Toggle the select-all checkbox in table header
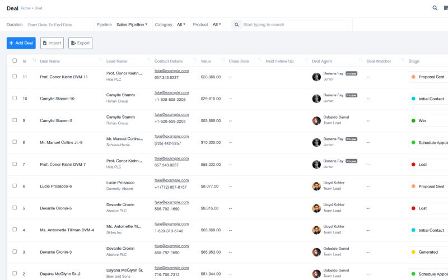Image resolution: width=448 pixels, height=280 pixels. (x=15, y=61)
